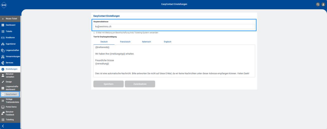Click the 'Text für Empfangsbestätigung' label
Viewport: 327px width, 129px height.
(105, 37)
